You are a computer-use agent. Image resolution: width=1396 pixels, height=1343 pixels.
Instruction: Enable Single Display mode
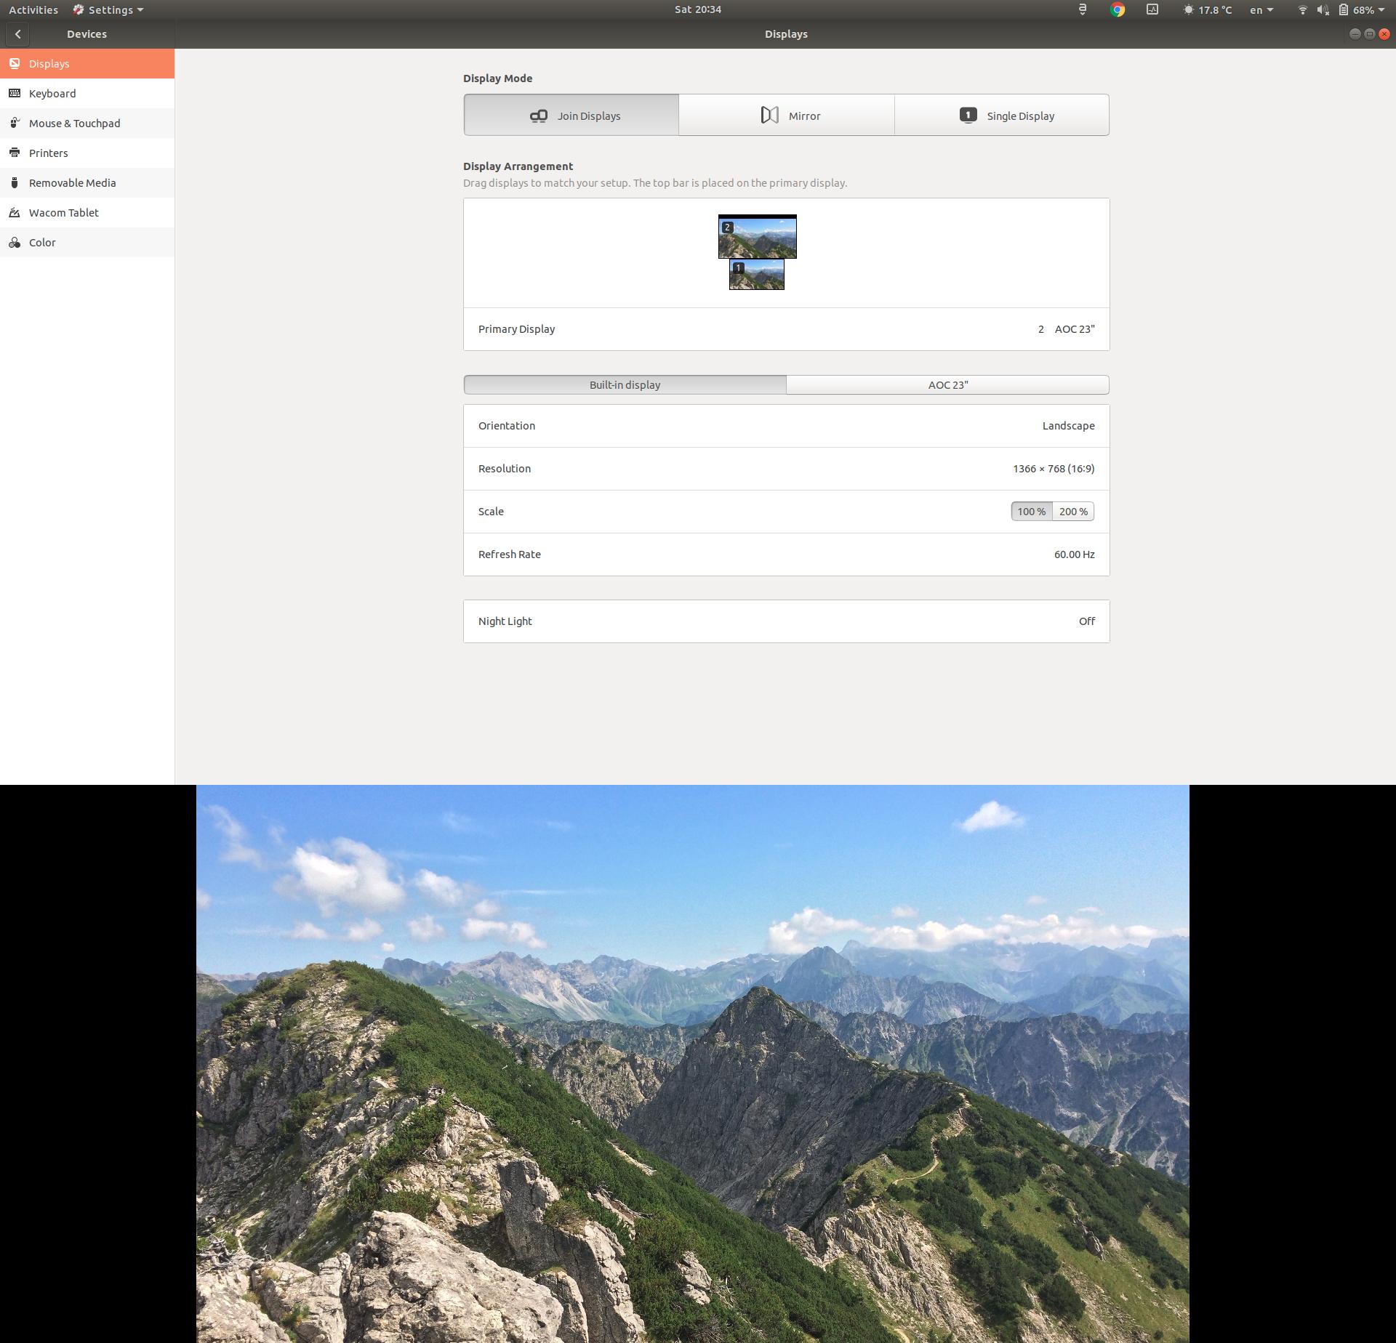coord(1002,115)
